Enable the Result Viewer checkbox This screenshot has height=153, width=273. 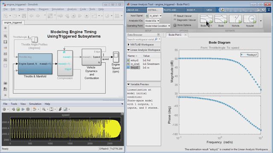click(175, 16)
